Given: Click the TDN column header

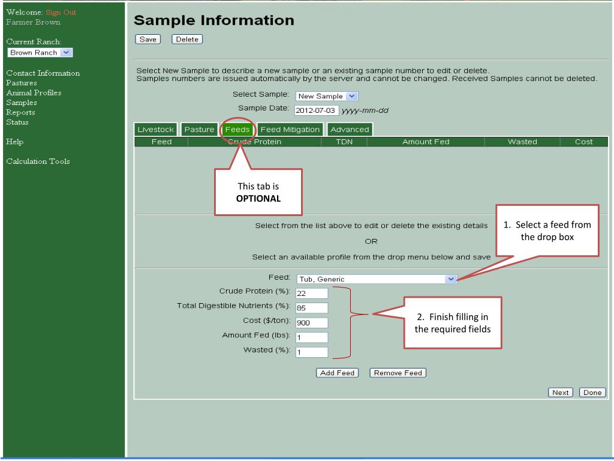Looking at the screenshot, I should tap(344, 142).
